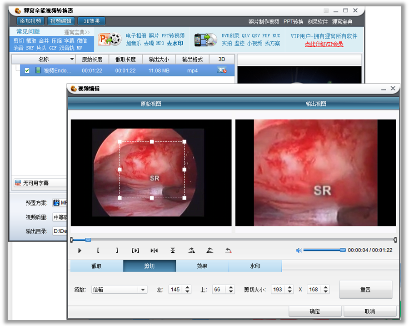Click the set end point bracket icon
409x326 pixels.
[x=117, y=251]
